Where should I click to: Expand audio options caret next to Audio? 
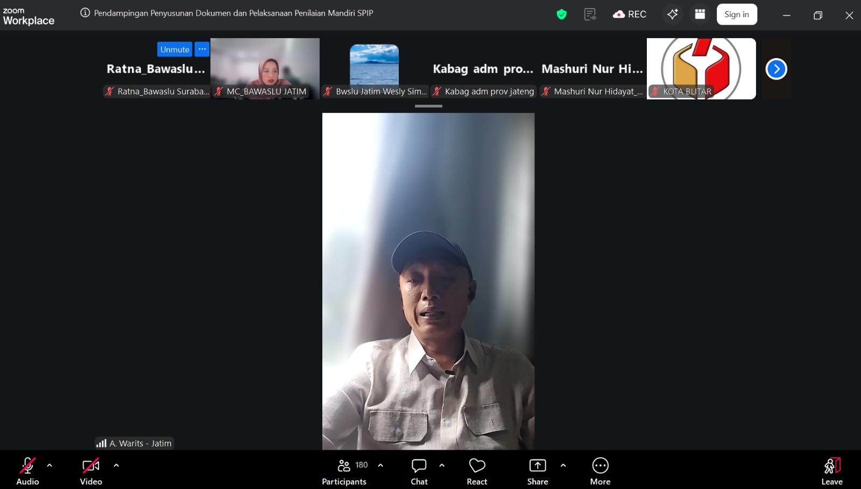coord(50,465)
